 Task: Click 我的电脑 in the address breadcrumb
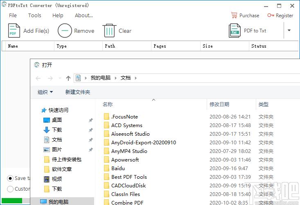coord(101,78)
